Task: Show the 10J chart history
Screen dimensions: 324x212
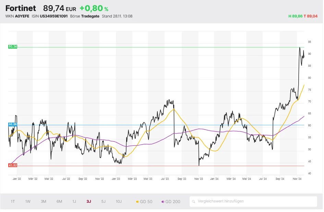Action: click(x=119, y=201)
